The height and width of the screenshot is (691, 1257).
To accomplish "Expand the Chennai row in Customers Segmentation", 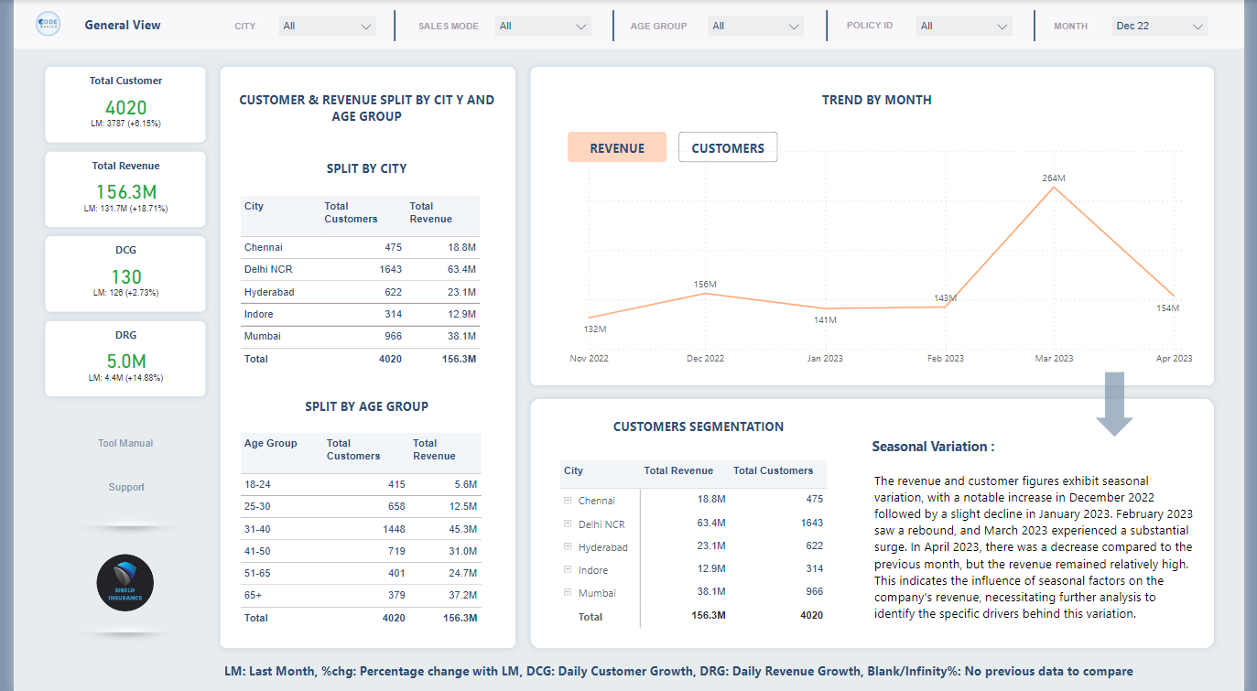I will point(568,501).
